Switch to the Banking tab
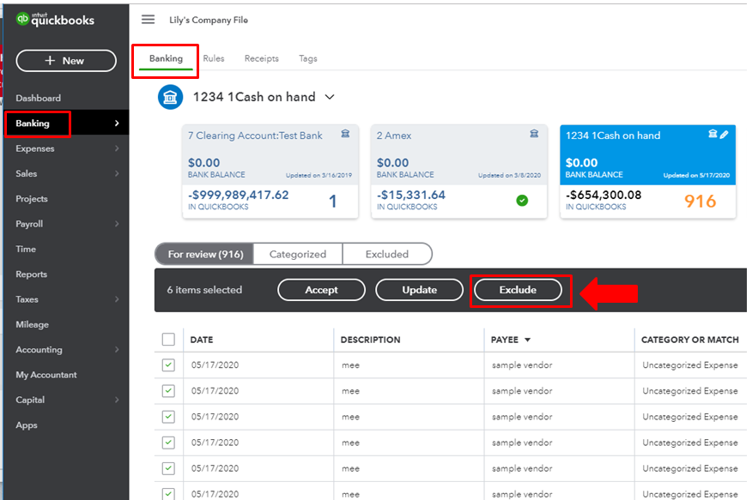This screenshot has width=752, height=500. click(166, 58)
